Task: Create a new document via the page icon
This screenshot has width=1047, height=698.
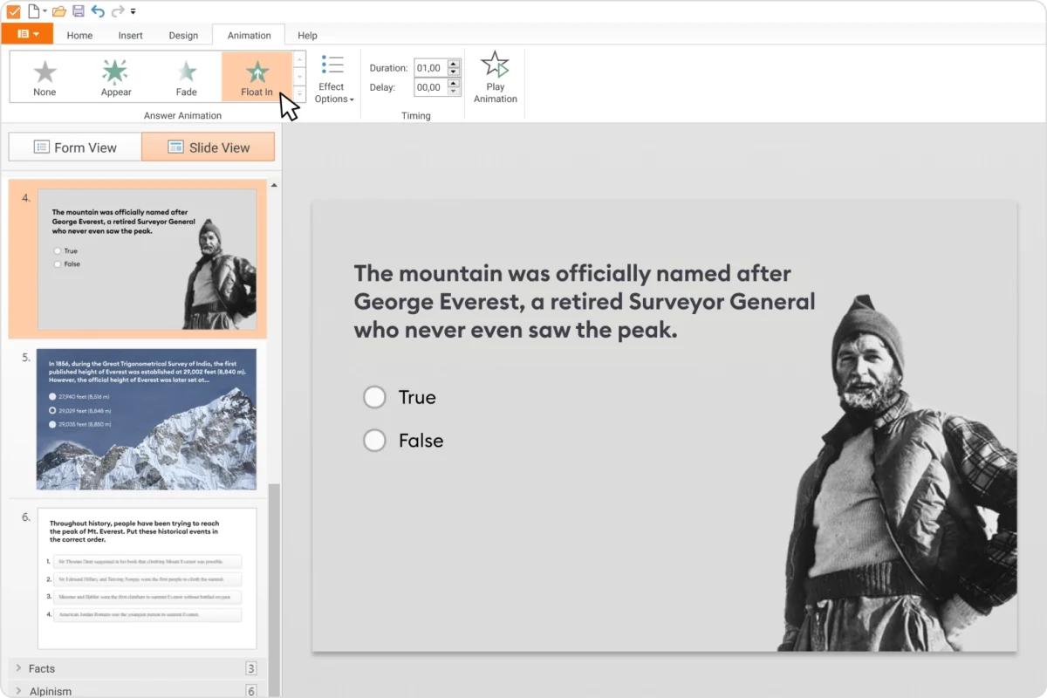Action: click(x=33, y=11)
